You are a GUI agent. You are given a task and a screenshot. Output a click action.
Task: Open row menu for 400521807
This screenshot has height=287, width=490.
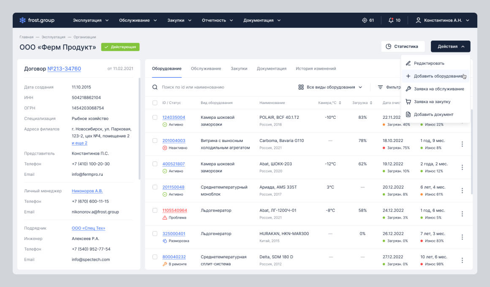(x=462, y=167)
